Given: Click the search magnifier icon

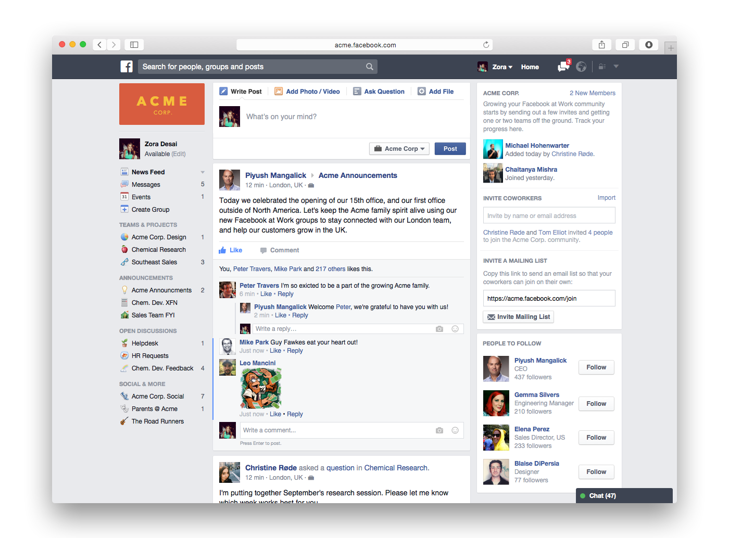Looking at the screenshot, I should coord(369,67).
